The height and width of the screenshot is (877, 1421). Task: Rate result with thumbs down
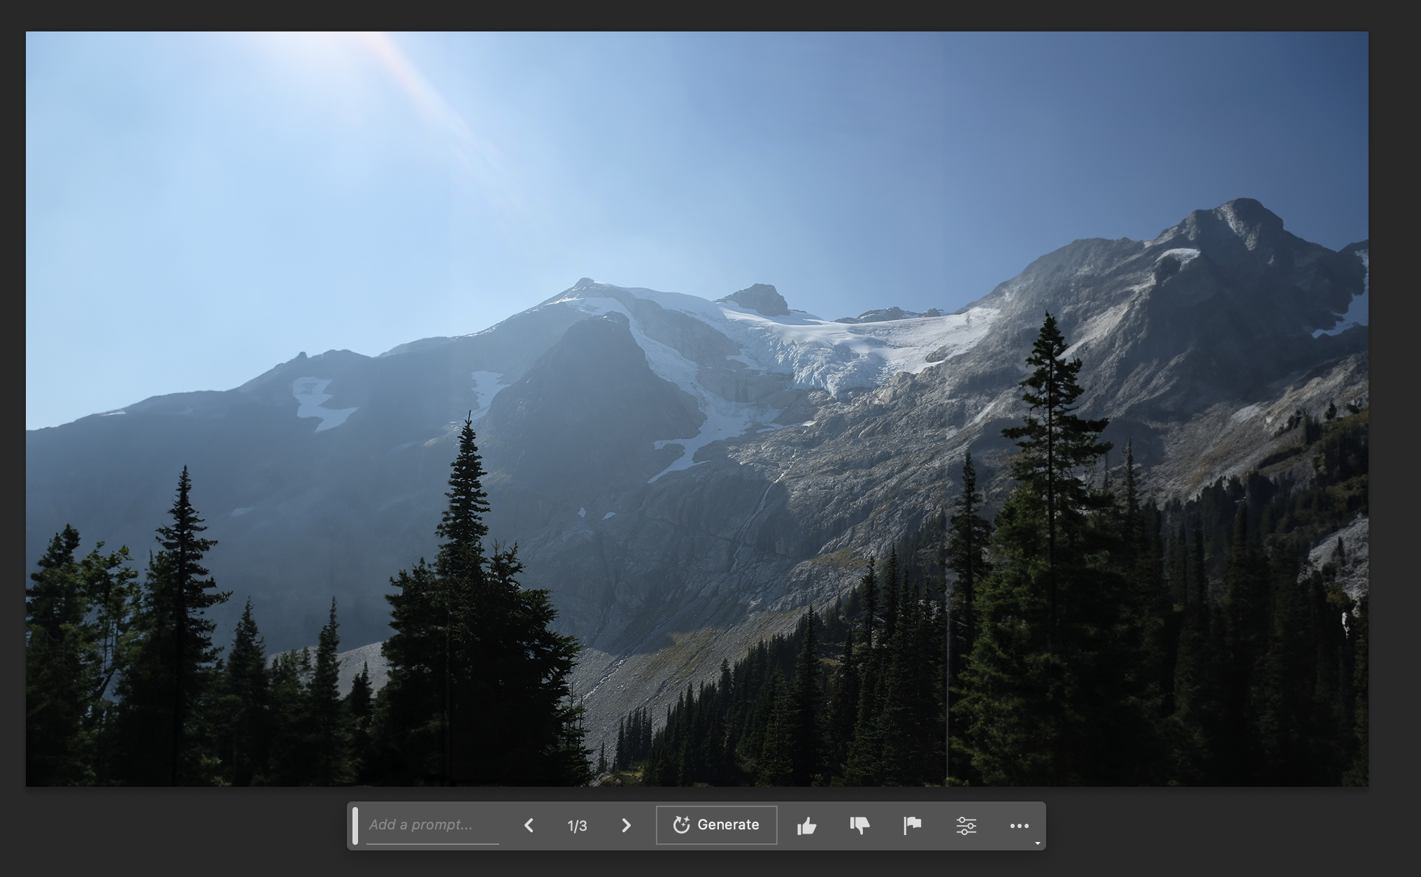click(859, 826)
